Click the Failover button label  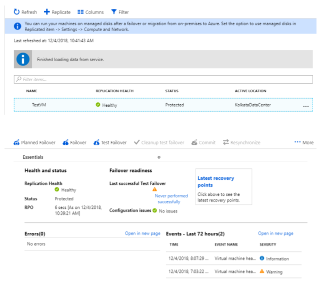[x=78, y=143]
